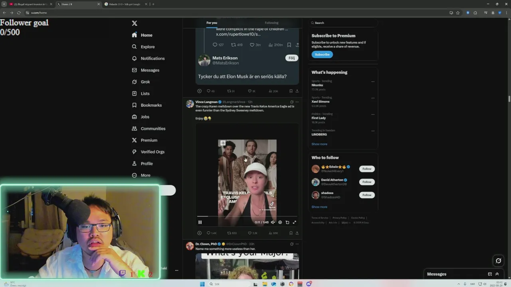
Task: Open Notifications from the sidebar
Action: coord(148,58)
